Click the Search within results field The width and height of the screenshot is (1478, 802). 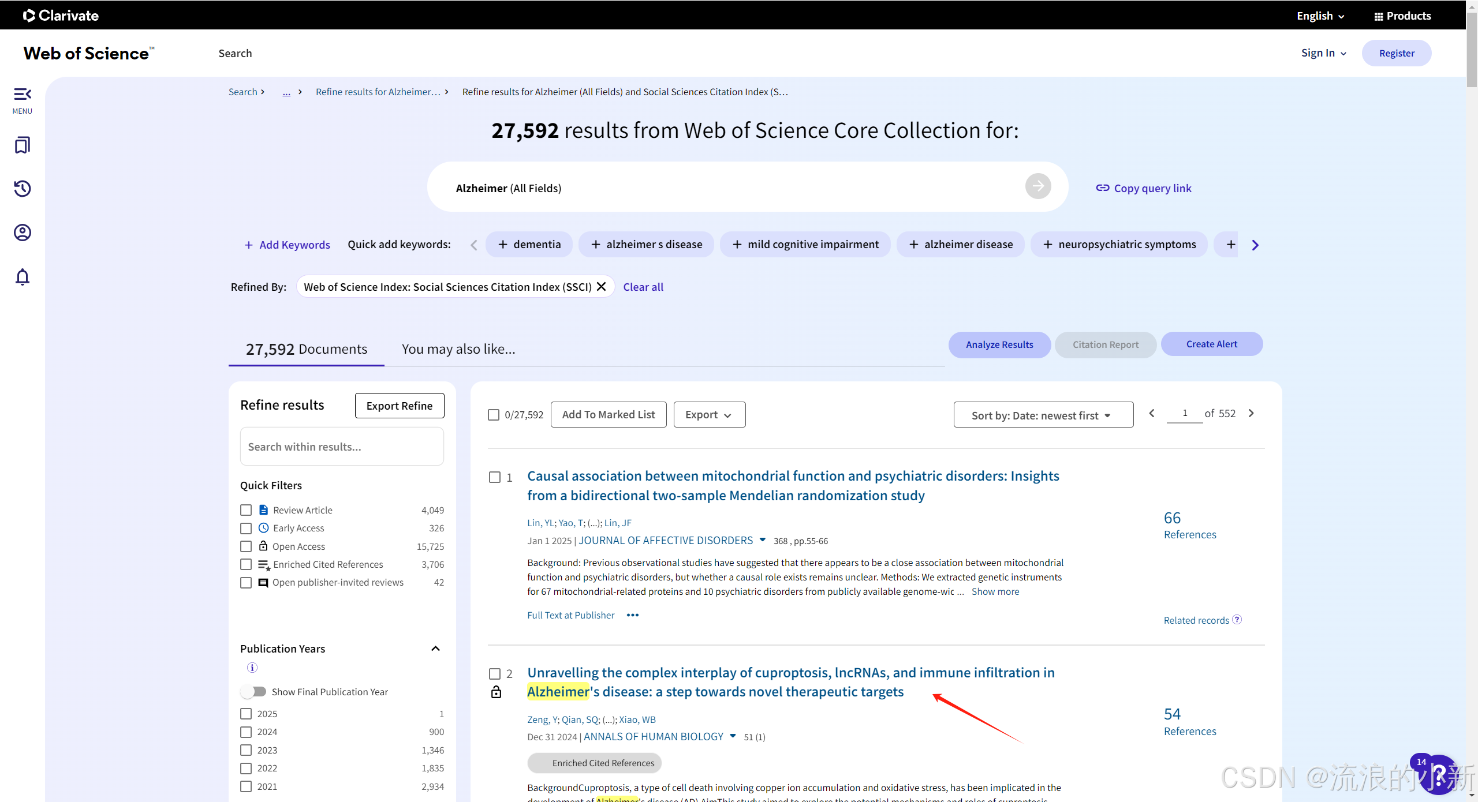click(x=342, y=447)
